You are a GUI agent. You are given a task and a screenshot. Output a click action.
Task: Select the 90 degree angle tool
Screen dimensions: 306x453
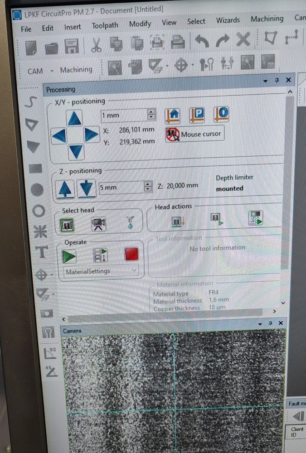tap(49, 353)
